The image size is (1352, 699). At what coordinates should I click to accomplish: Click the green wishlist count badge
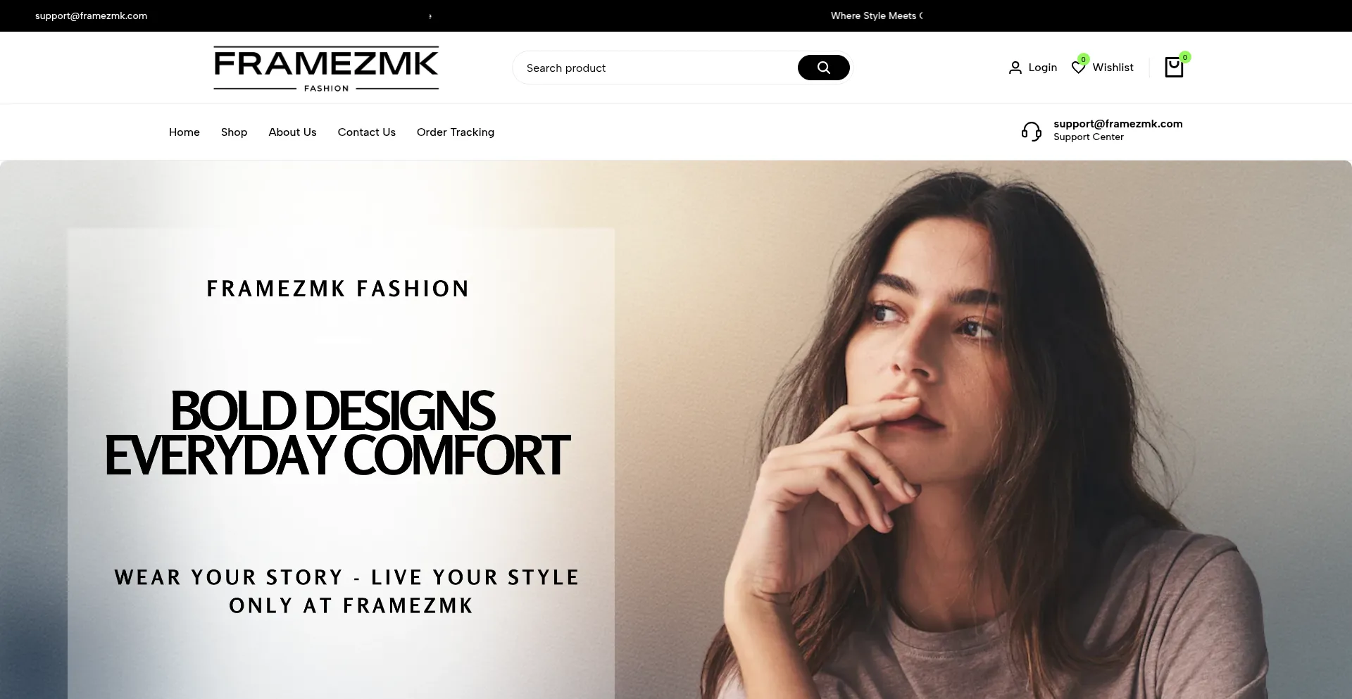pos(1083,59)
